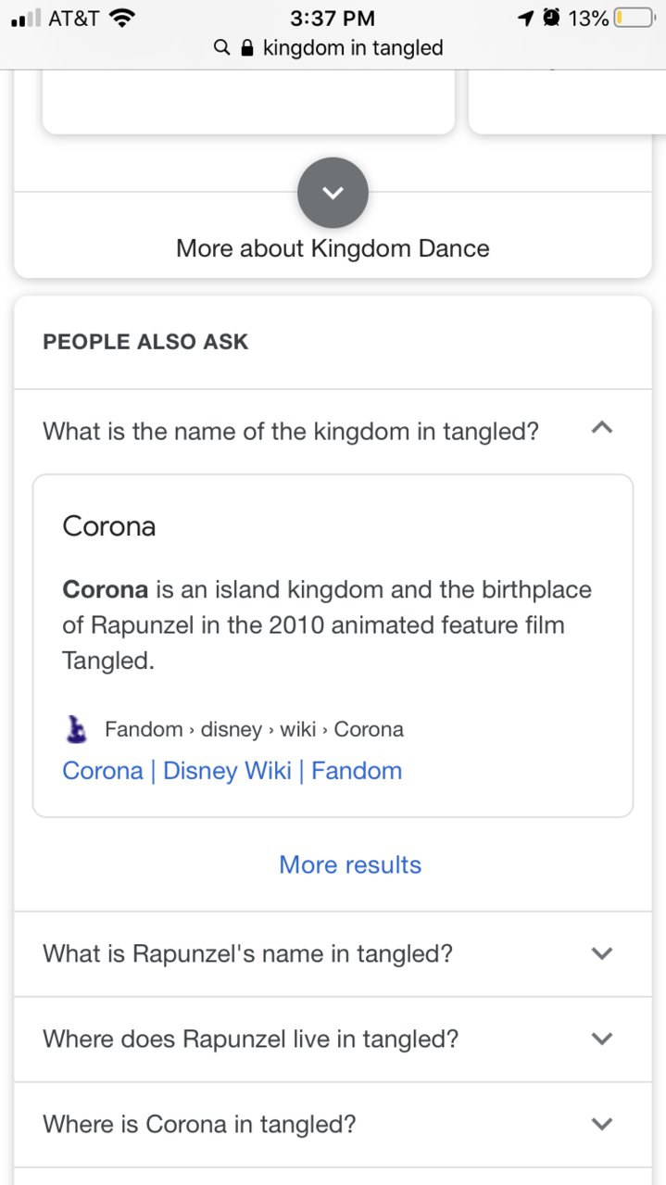Tap the 'More results' link
This screenshot has width=666, height=1185.
350,864
